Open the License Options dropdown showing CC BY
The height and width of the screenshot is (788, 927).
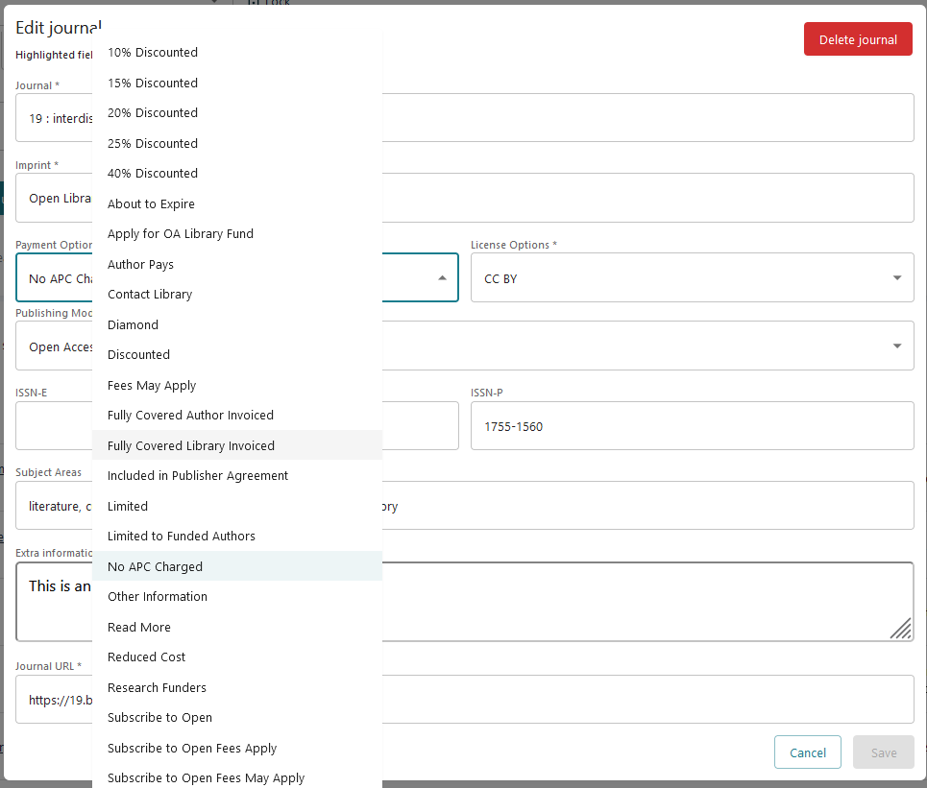(x=894, y=277)
